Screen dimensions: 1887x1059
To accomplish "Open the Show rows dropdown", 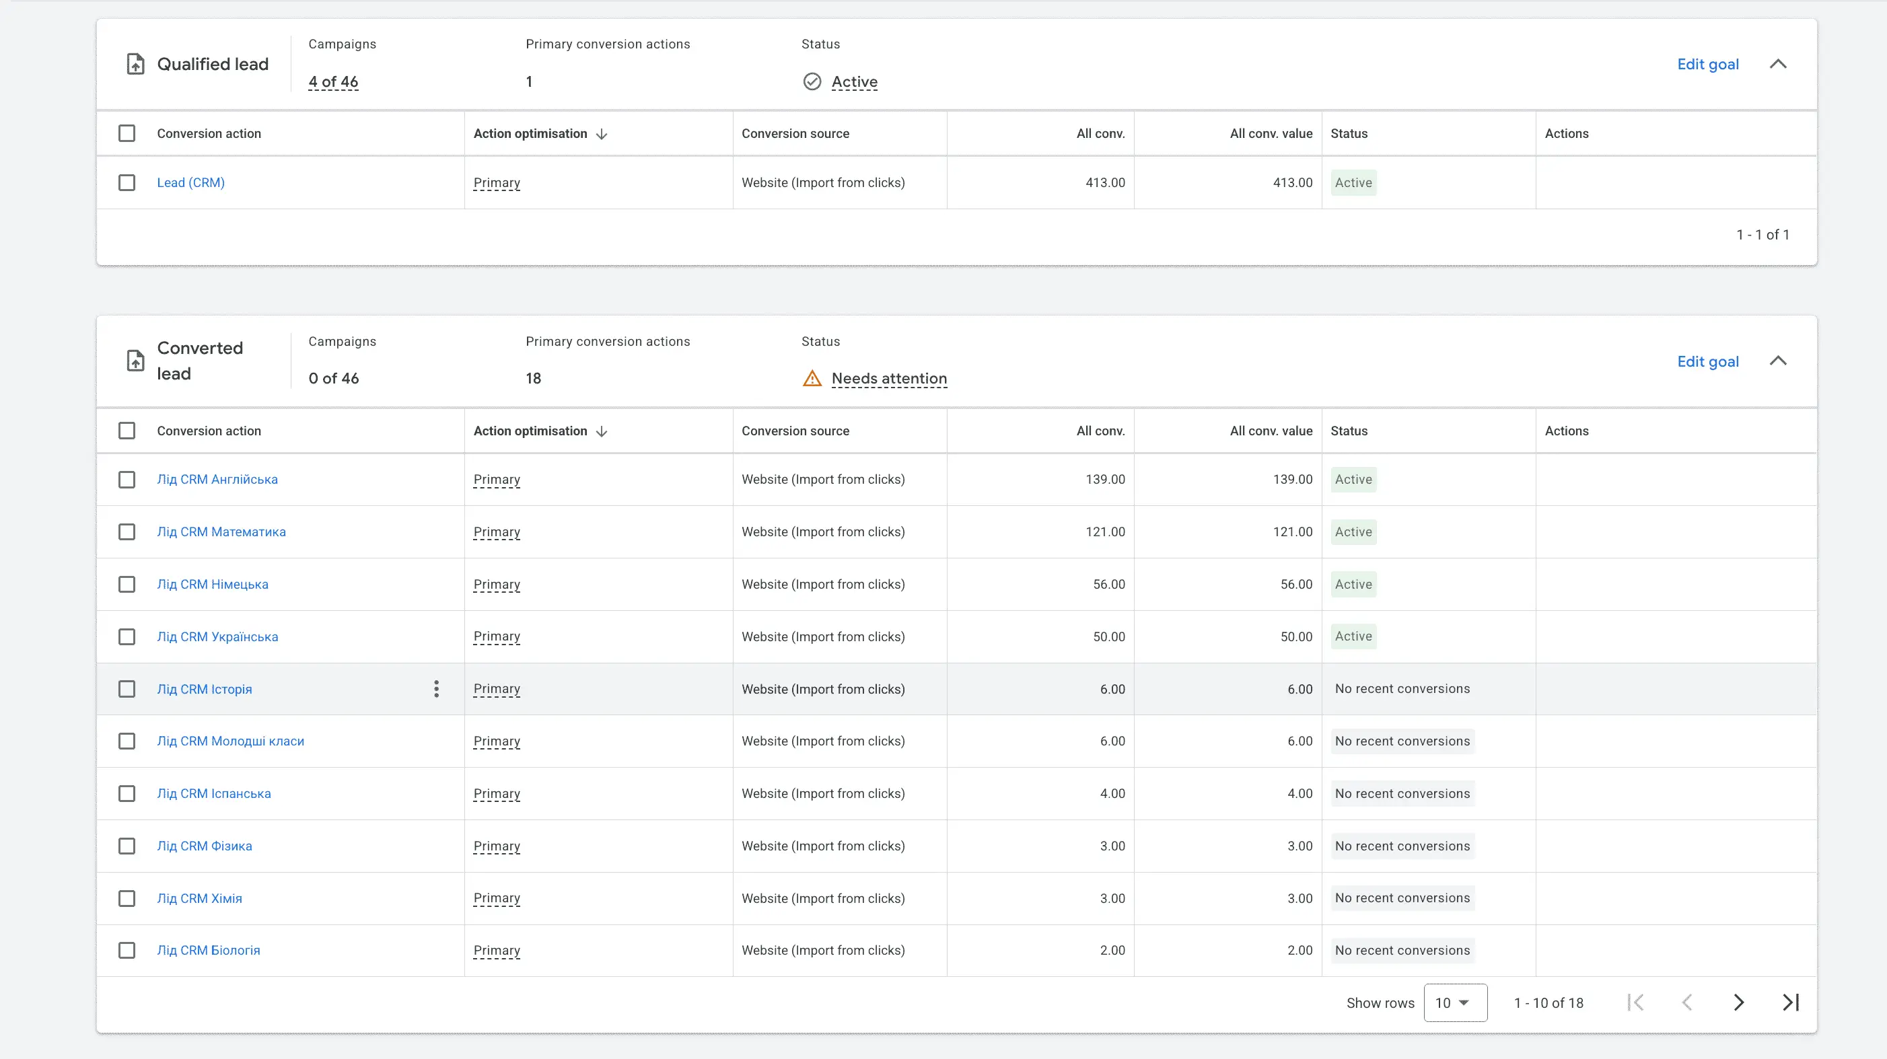I will point(1456,1002).
